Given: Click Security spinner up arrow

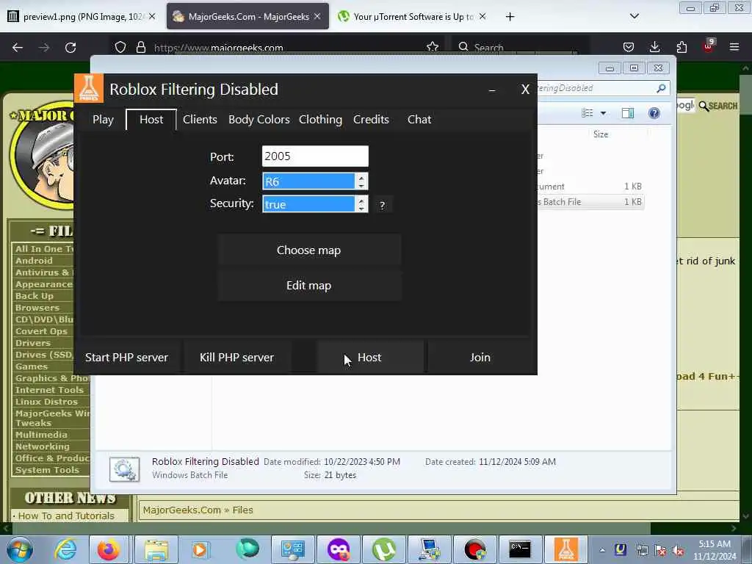Looking at the screenshot, I should (361, 200).
